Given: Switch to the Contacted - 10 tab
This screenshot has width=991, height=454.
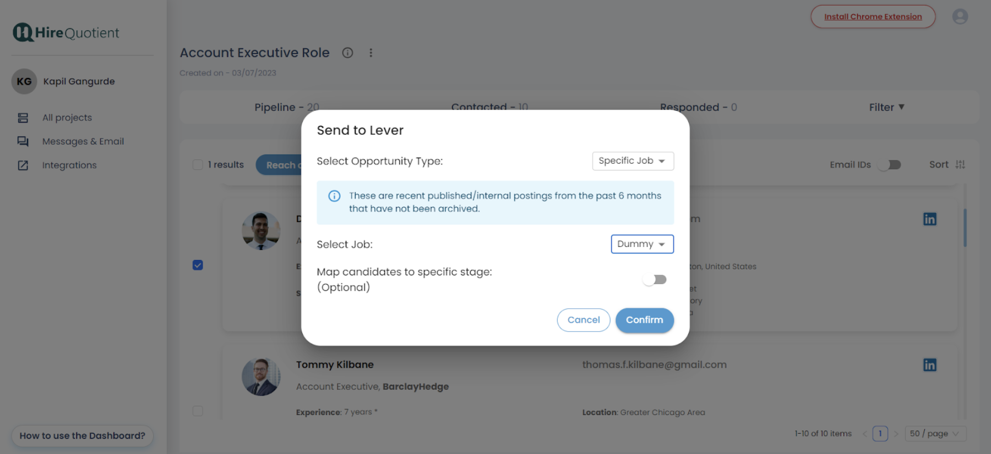Looking at the screenshot, I should pyautogui.click(x=489, y=107).
